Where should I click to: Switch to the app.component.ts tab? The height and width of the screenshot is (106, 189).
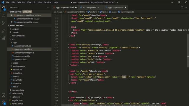click(x=116, y=7)
